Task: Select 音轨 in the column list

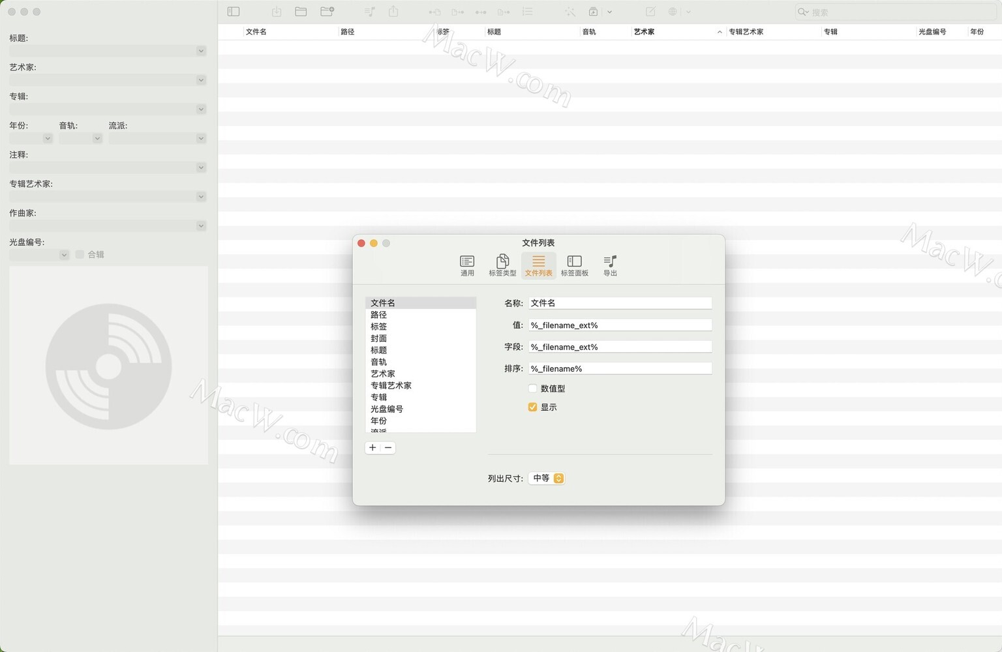Action: click(x=421, y=362)
